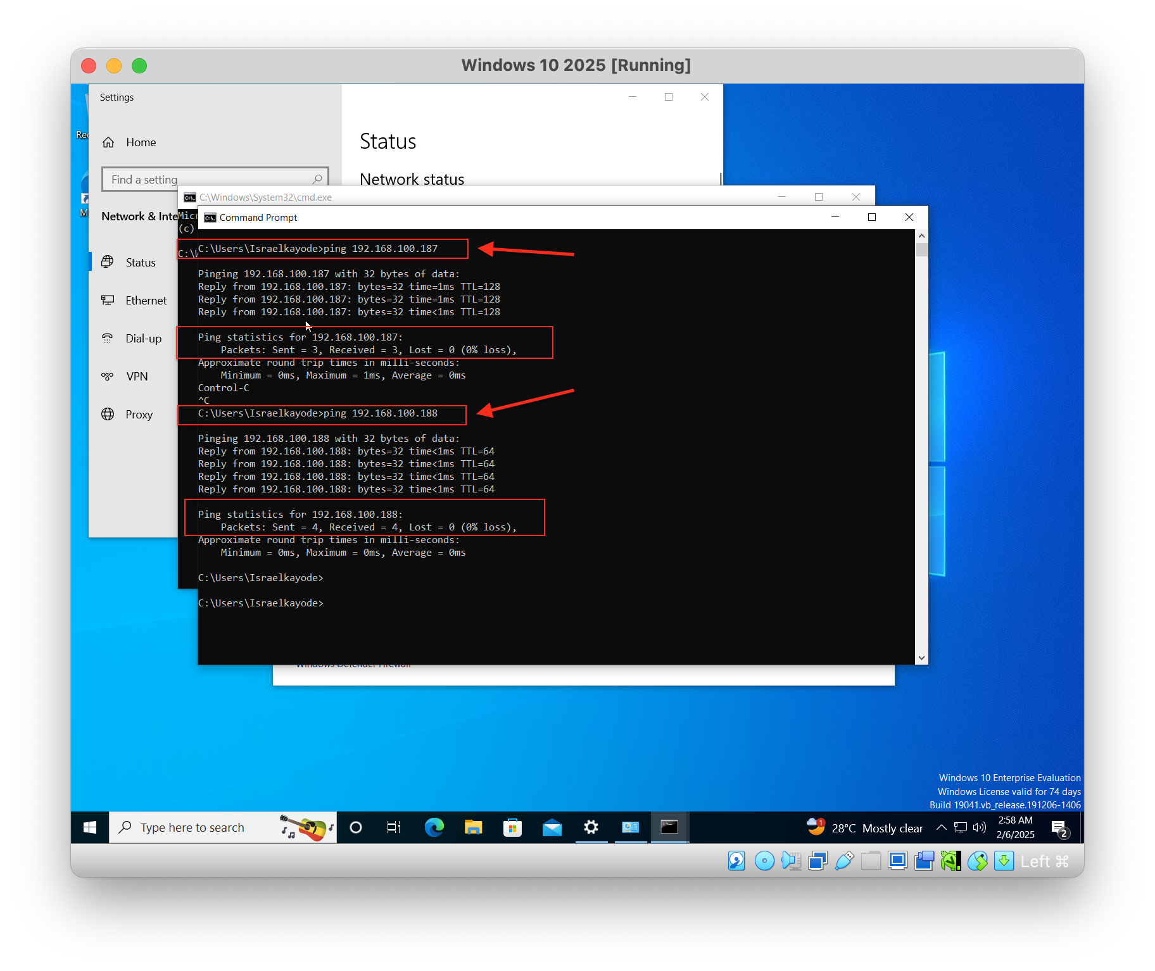
Task: Click the volume speaker tray icon
Action: (x=980, y=827)
